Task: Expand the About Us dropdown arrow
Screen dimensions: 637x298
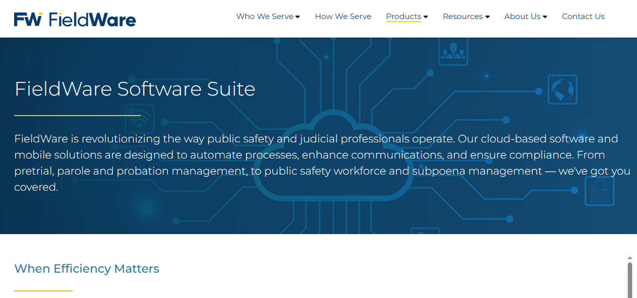Action: click(545, 17)
